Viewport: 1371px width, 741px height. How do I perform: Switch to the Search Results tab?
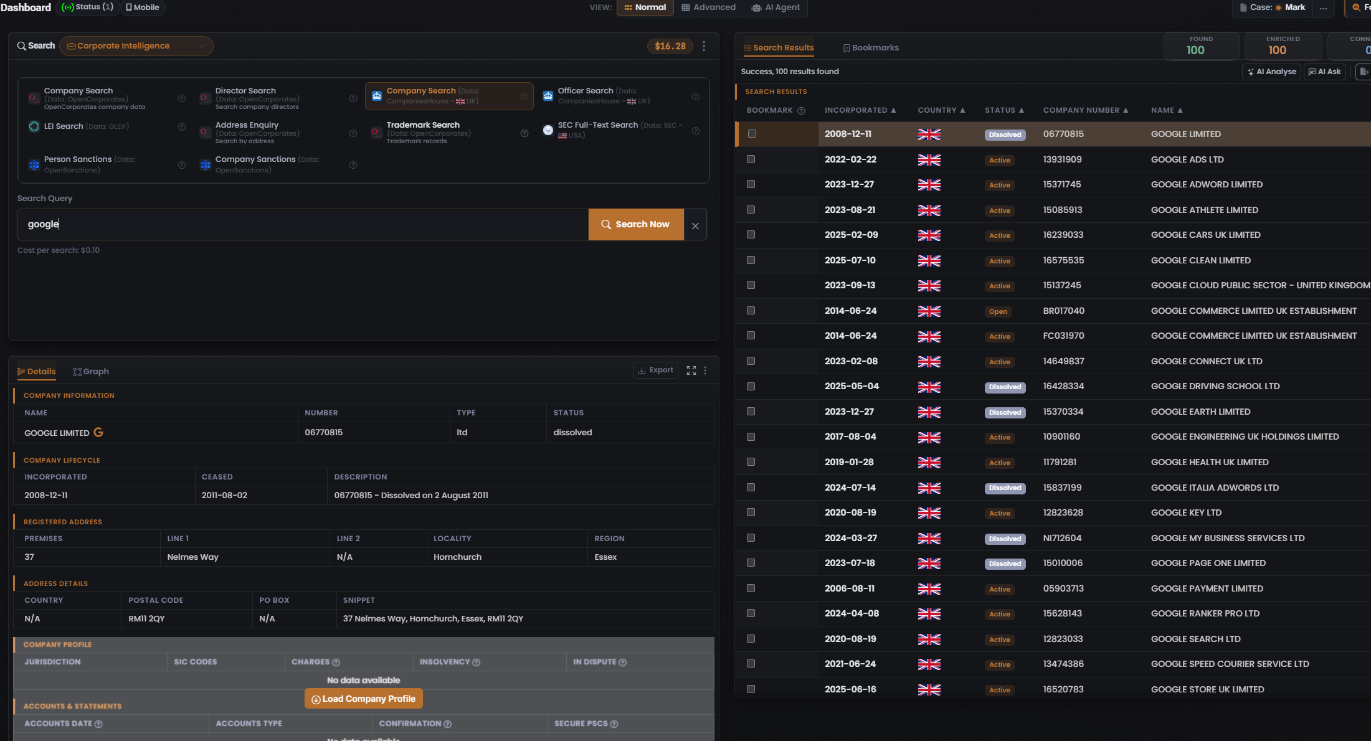point(779,48)
